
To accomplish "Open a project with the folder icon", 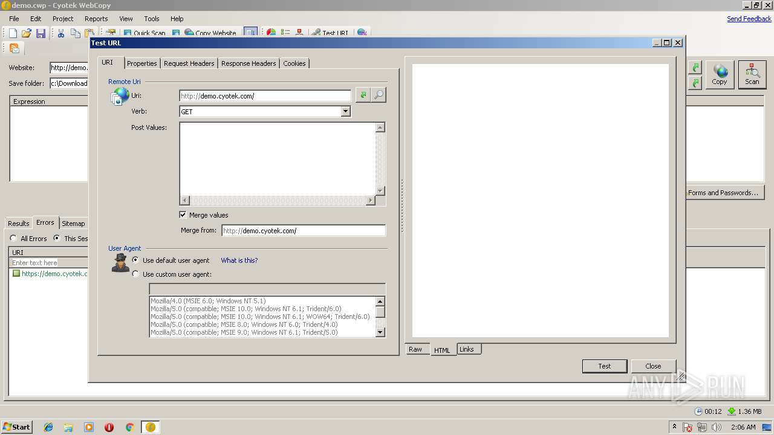I will pos(27,33).
